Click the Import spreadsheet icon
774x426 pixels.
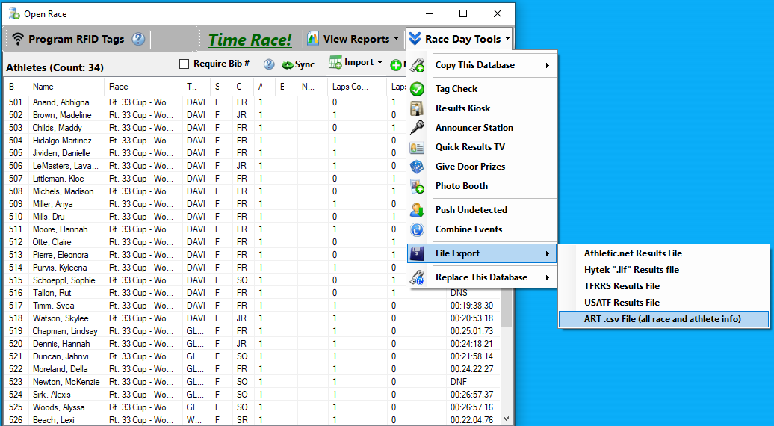335,62
